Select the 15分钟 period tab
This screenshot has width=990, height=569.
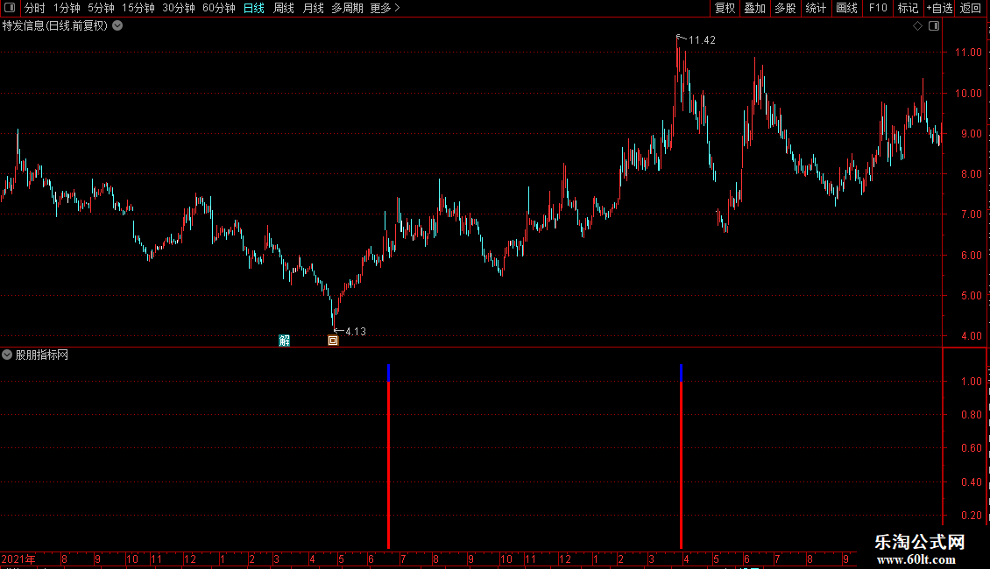point(138,8)
